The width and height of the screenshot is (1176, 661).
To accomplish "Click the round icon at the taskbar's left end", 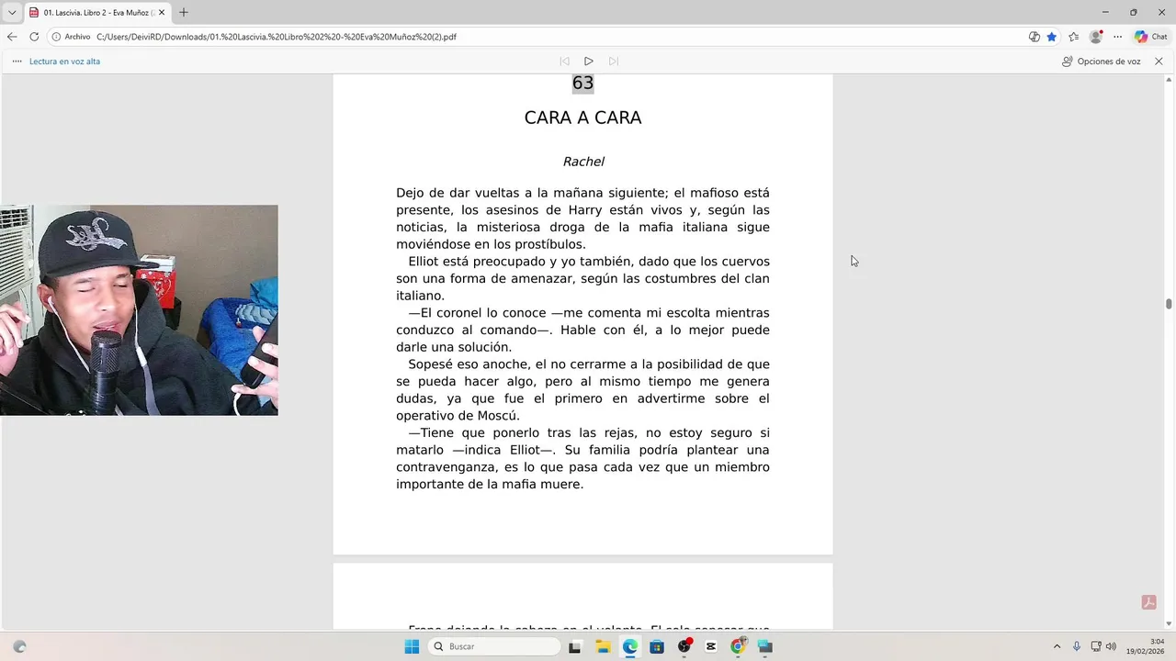I will coord(19,646).
